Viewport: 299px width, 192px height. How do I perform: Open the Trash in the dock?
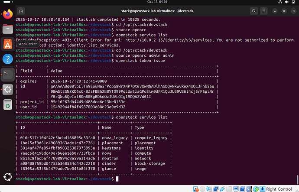pos(8,104)
